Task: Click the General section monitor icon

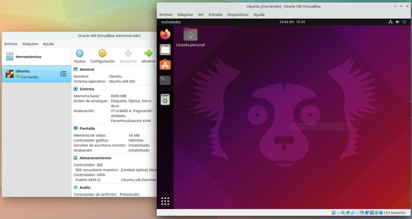Action: (75, 69)
